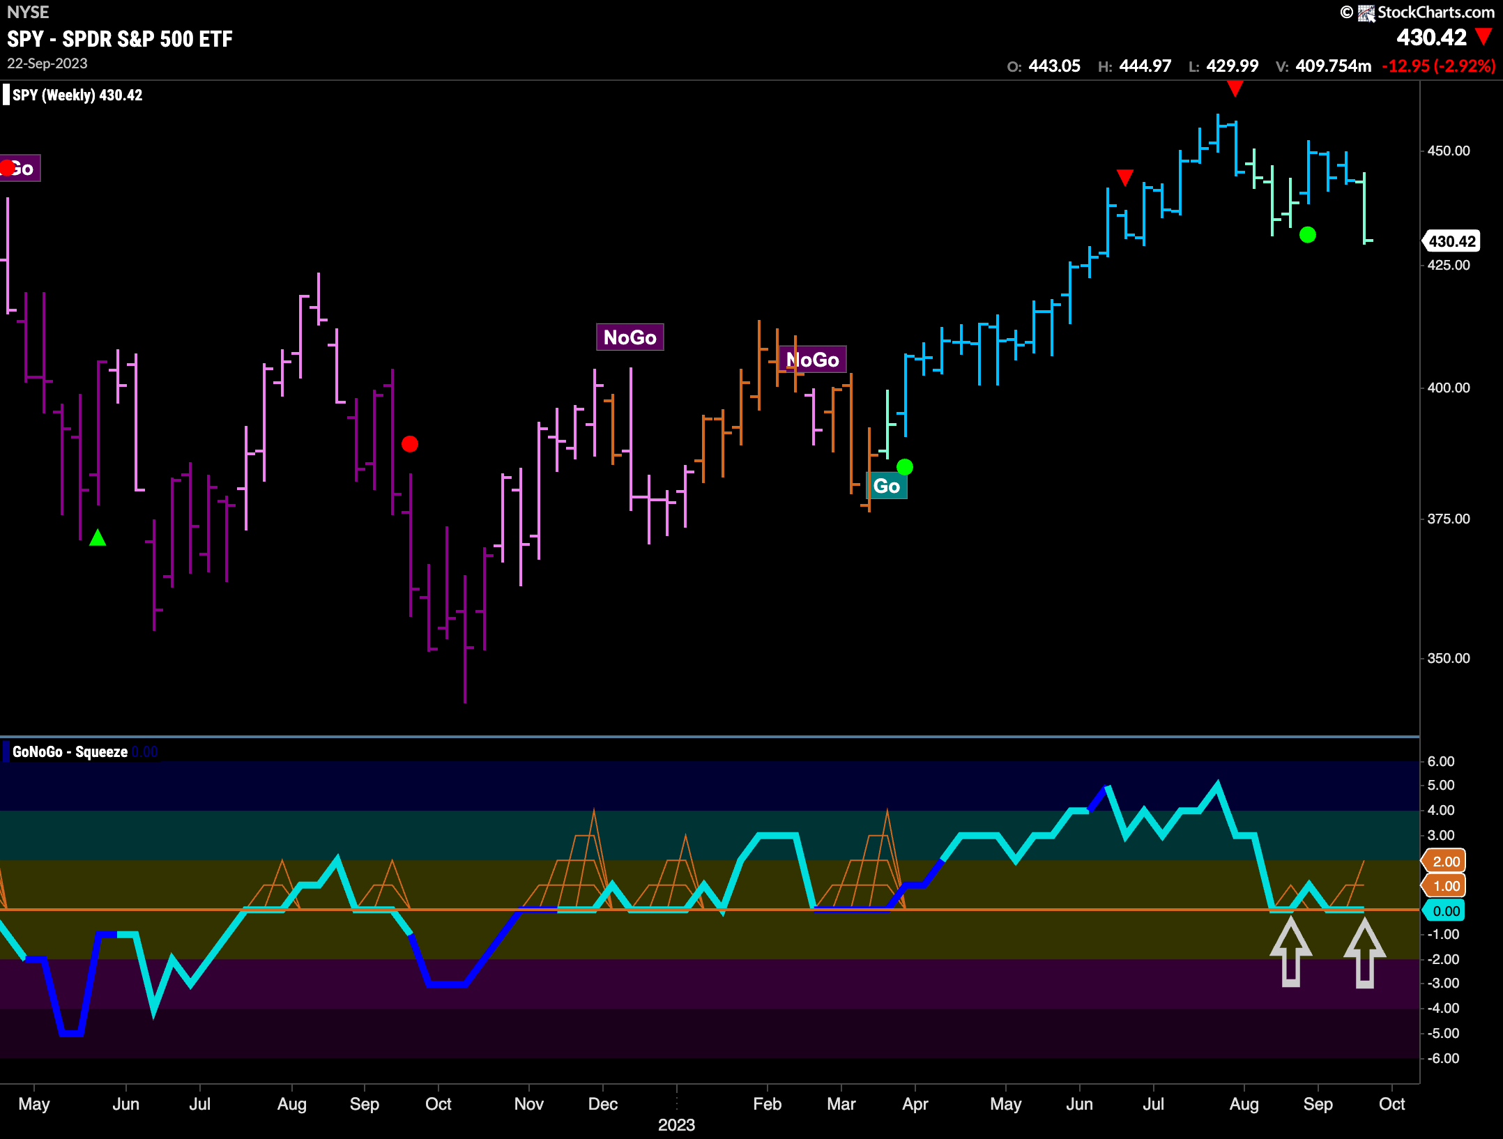Click the red triangle marker near June high
This screenshot has height=1139, width=1503.
[x=1125, y=177]
